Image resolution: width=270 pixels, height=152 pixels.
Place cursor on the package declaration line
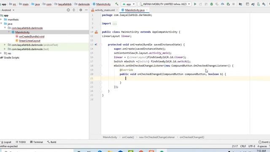(127, 15)
